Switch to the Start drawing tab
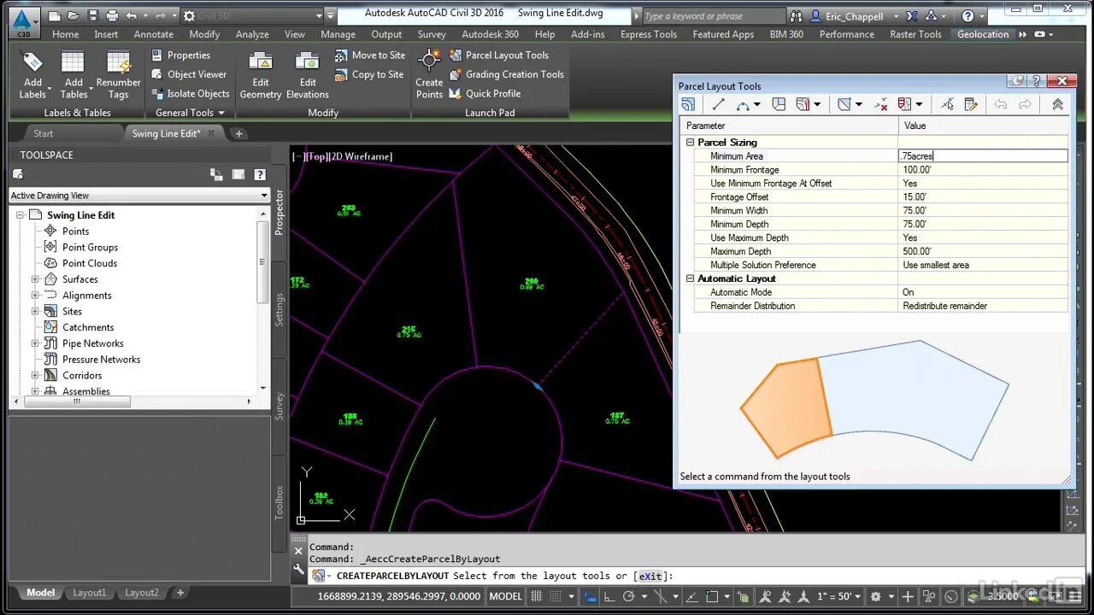The image size is (1094, 615). (43, 133)
